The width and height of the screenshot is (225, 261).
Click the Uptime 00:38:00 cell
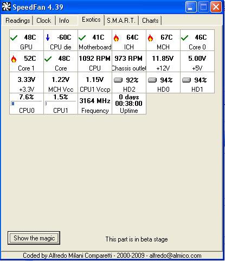pos(129,104)
